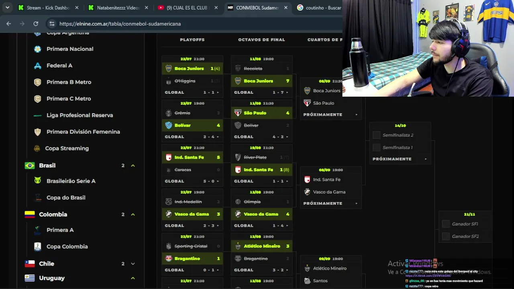The height and width of the screenshot is (289, 514).
Task: Click the Copa Streaming trophy icon
Action: 37,148
